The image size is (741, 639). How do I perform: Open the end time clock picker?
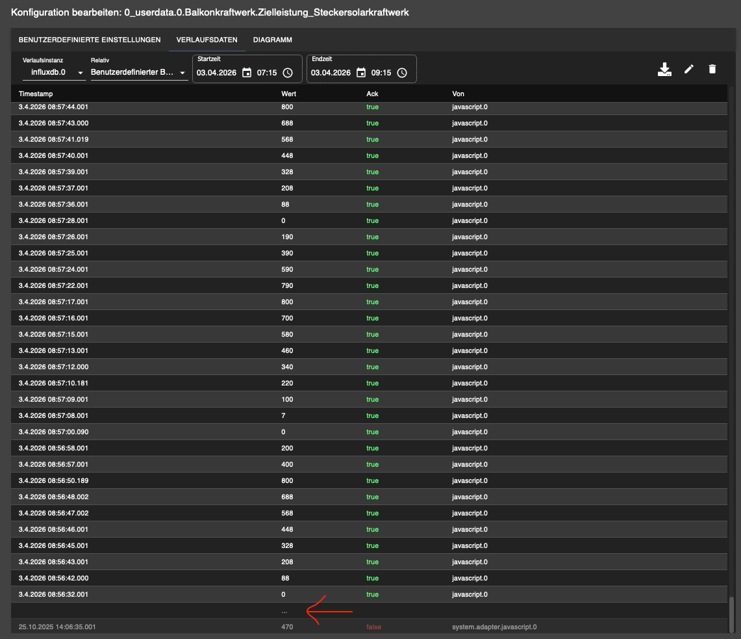pos(402,73)
